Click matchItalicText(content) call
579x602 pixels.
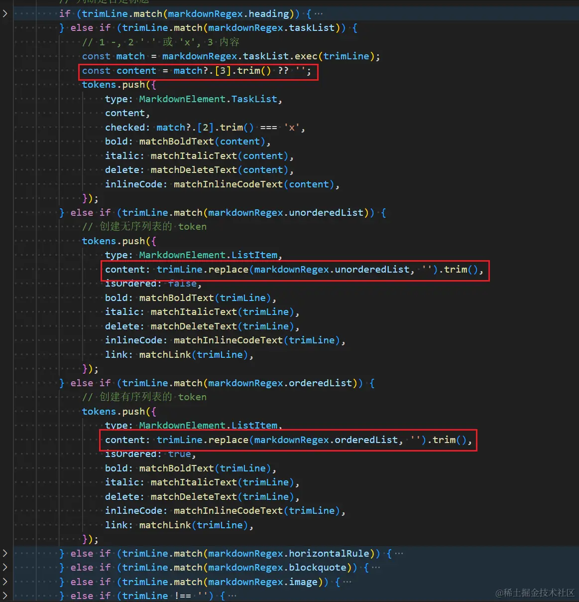[220, 156]
